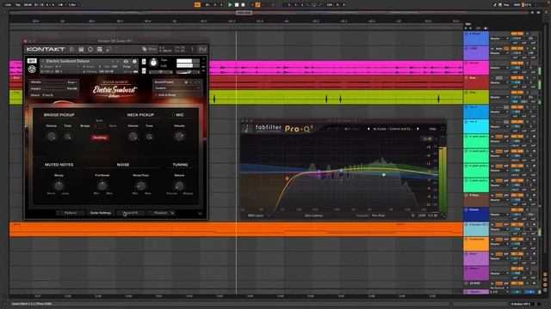
Task: Select the red high-pass EQ band node
Action: pyautogui.click(x=287, y=179)
